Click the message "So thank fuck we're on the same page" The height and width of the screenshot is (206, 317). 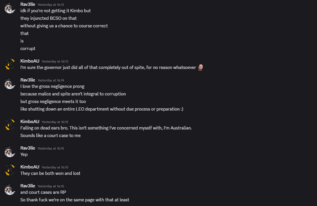(x=75, y=200)
